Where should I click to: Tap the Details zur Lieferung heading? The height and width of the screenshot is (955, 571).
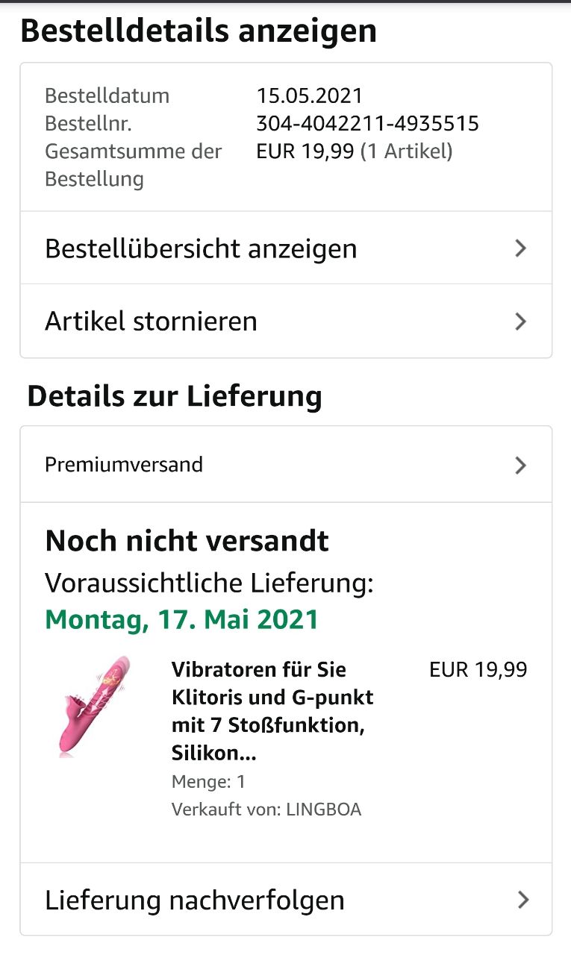tap(174, 396)
